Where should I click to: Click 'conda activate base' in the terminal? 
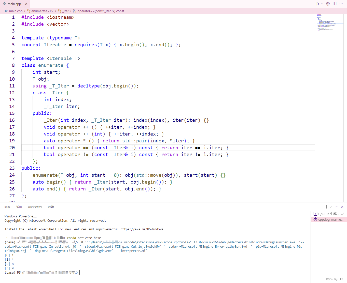(84, 238)
